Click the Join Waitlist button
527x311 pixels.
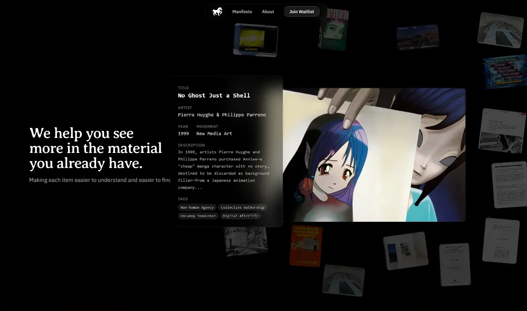point(301,11)
